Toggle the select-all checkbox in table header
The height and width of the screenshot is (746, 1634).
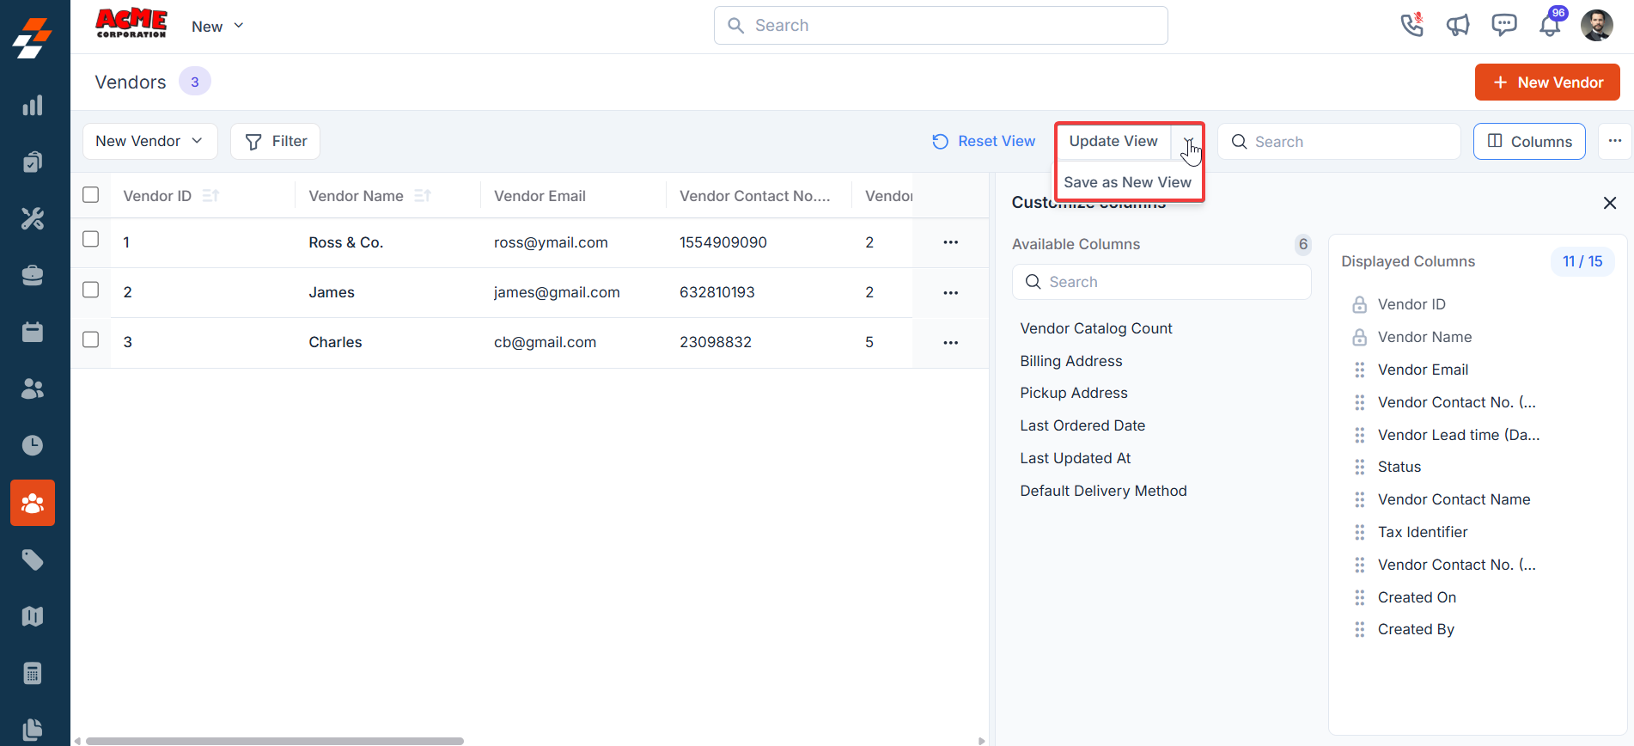[x=91, y=195]
